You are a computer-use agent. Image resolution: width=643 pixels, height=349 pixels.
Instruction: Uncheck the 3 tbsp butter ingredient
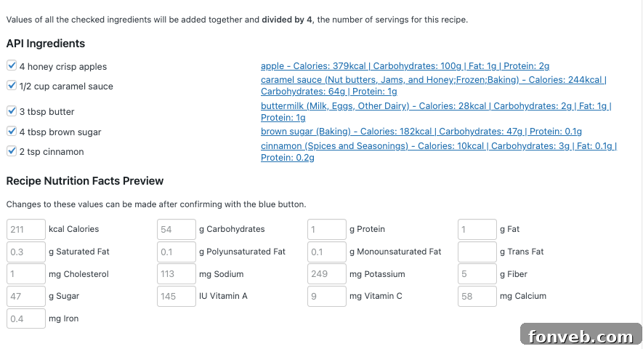12,111
